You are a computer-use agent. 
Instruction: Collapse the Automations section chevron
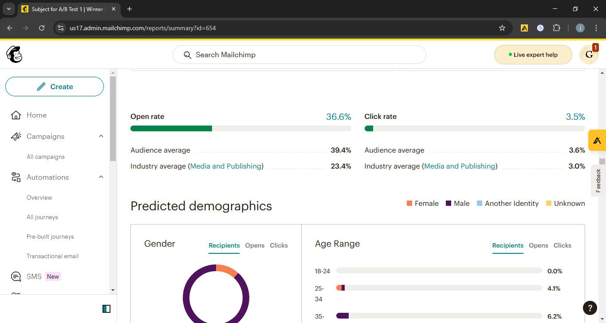point(101,177)
